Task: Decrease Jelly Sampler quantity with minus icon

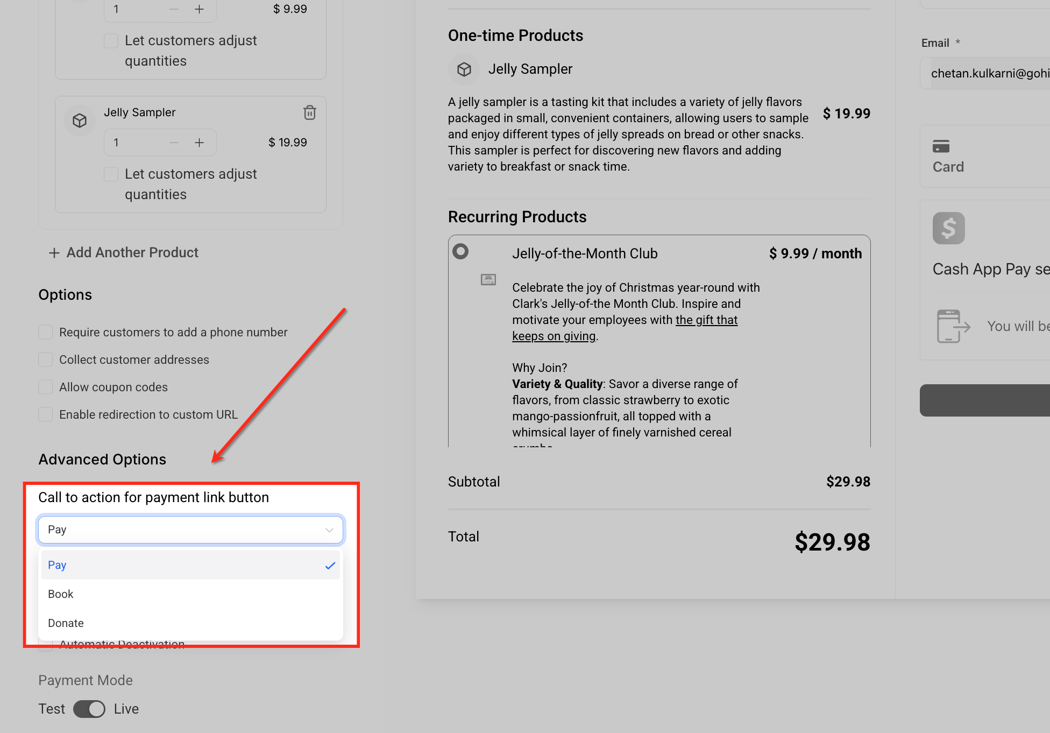Action: click(174, 143)
